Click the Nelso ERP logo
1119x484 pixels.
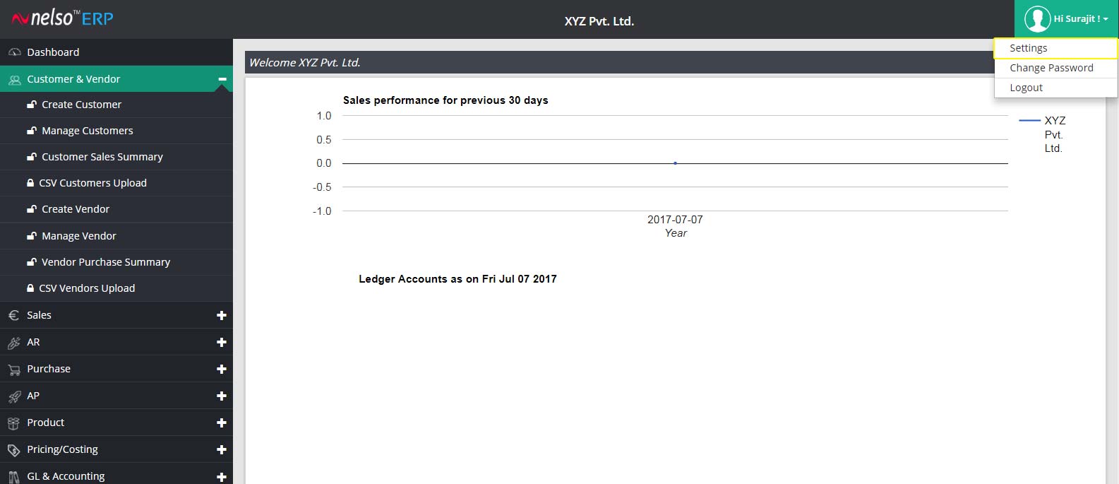pyautogui.click(x=62, y=18)
